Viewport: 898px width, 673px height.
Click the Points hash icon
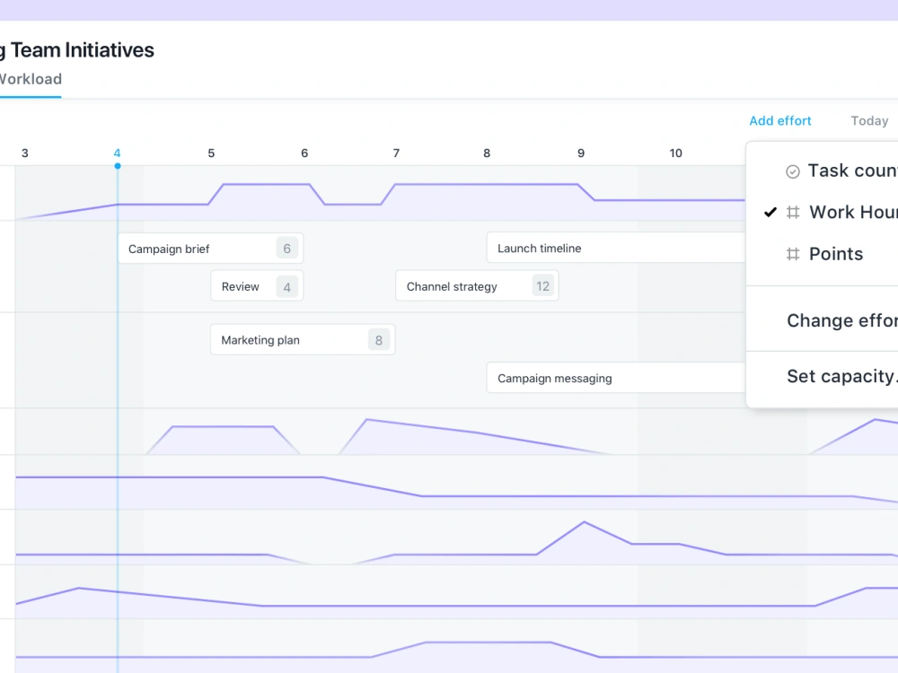793,254
